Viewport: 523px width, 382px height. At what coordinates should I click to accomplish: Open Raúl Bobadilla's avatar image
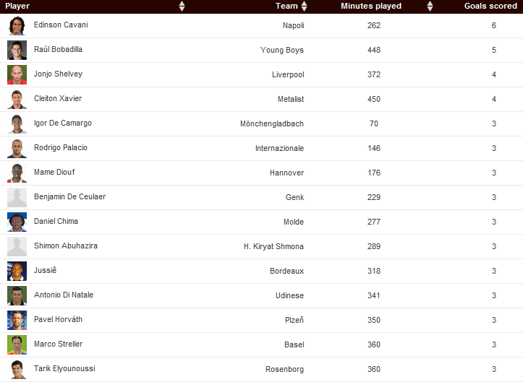click(17, 51)
